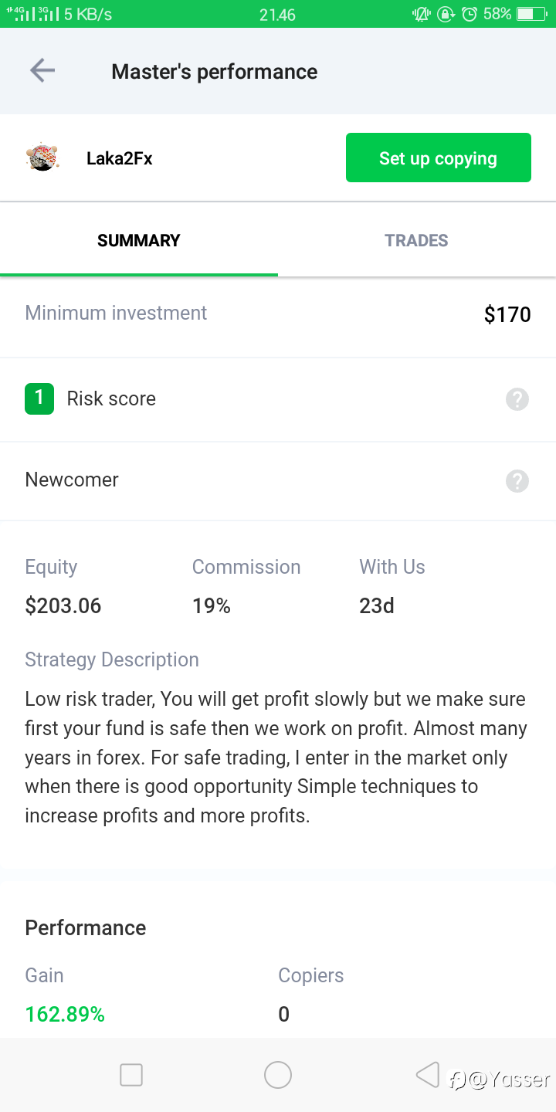Tap the battery icon in status bar
This screenshot has height=1112, width=556.
[531, 14]
